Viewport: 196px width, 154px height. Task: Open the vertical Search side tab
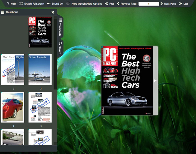point(60,48)
